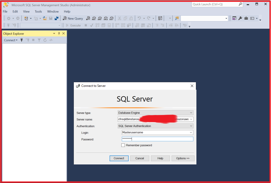This screenshot has height=183, width=271.
Task: Click the Connect button in the dialog
Action: 119,158
